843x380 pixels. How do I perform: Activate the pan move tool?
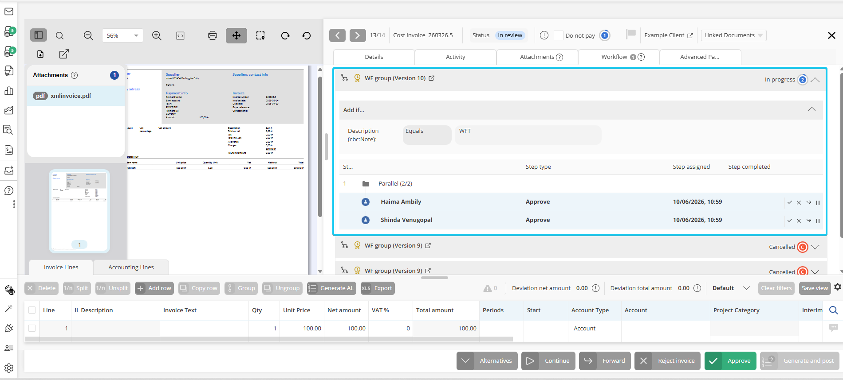[x=236, y=35]
